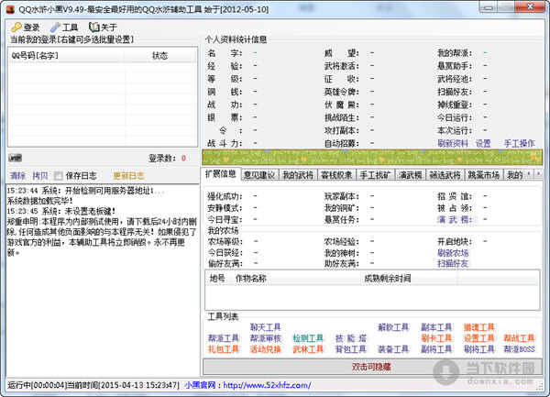The height and width of the screenshot is (397, 550).
Task: Click the 拷贝 log link
Action: [x=40, y=176]
